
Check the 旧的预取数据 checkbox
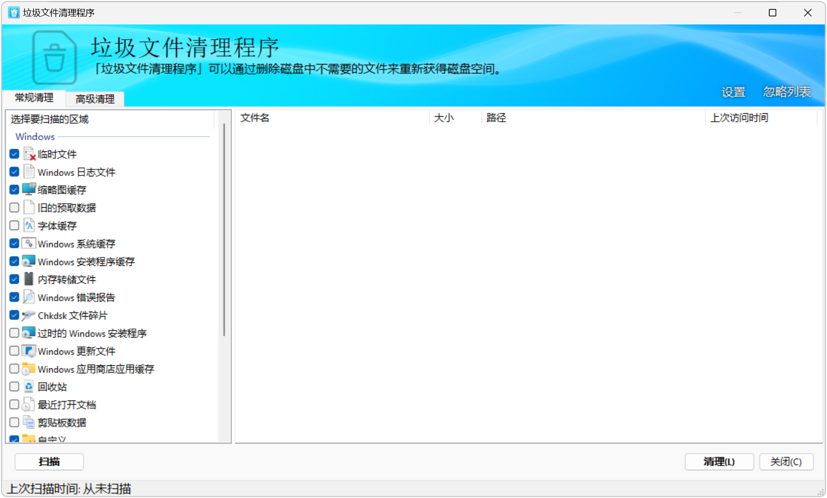(x=14, y=208)
